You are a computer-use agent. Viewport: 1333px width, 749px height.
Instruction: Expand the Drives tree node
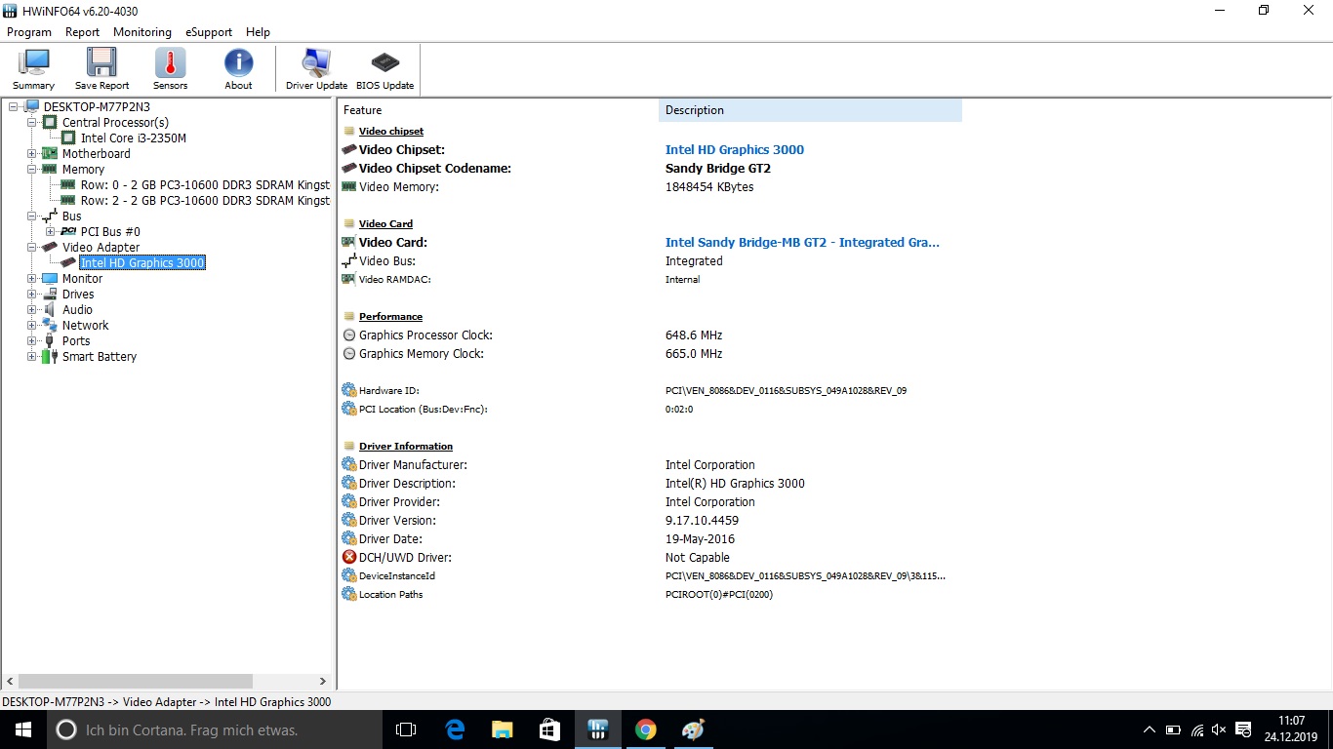(x=31, y=295)
